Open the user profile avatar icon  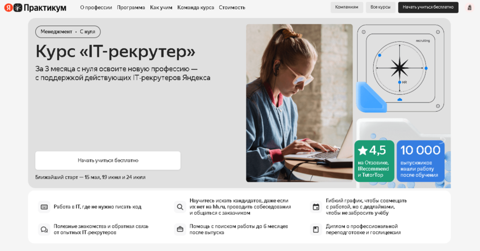(469, 7)
